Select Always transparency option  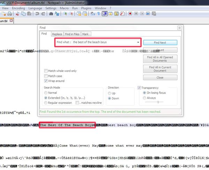144,98
